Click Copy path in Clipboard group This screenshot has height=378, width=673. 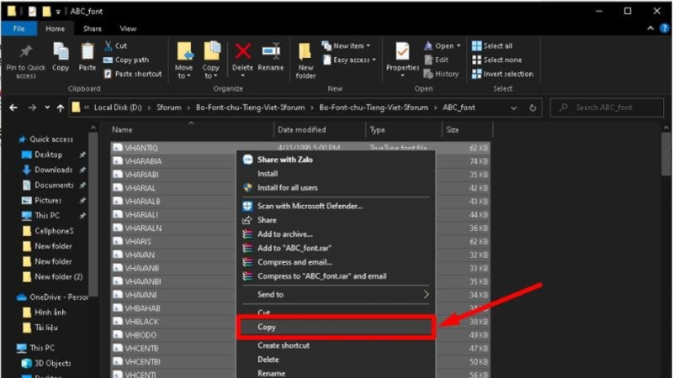tap(131, 60)
